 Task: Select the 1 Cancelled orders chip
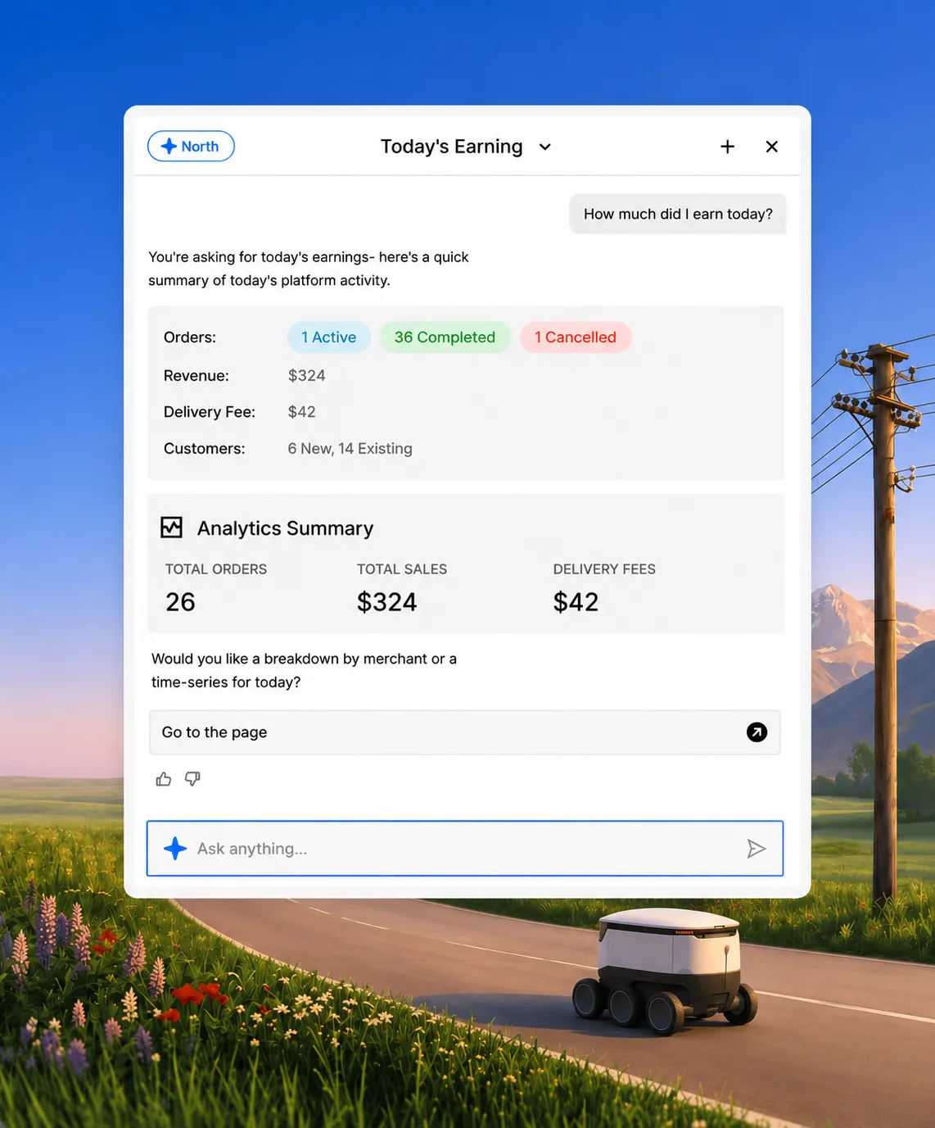click(576, 337)
